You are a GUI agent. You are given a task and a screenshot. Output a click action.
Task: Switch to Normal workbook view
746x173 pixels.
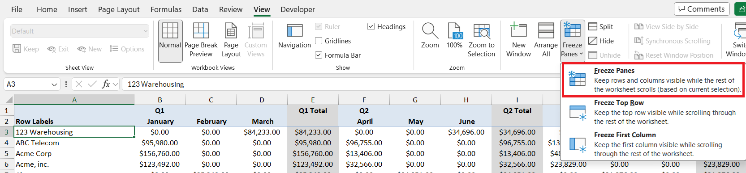170,41
